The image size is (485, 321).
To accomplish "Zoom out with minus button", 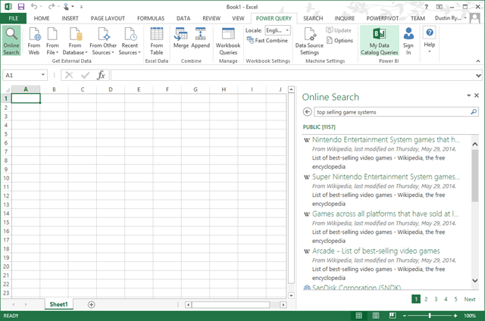I will pyautogui.click(x=404, y=316).
